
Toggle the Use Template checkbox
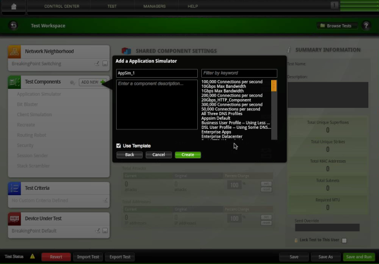point(118,145)
